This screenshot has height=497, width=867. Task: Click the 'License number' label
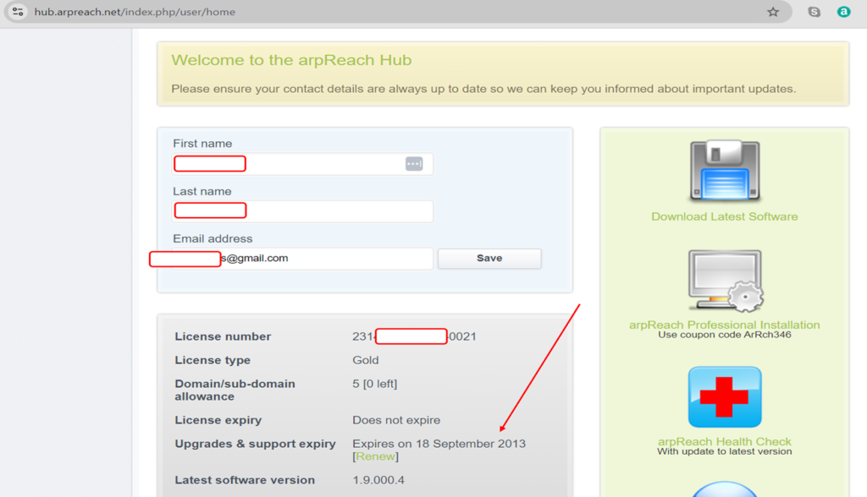pos(223,336)
